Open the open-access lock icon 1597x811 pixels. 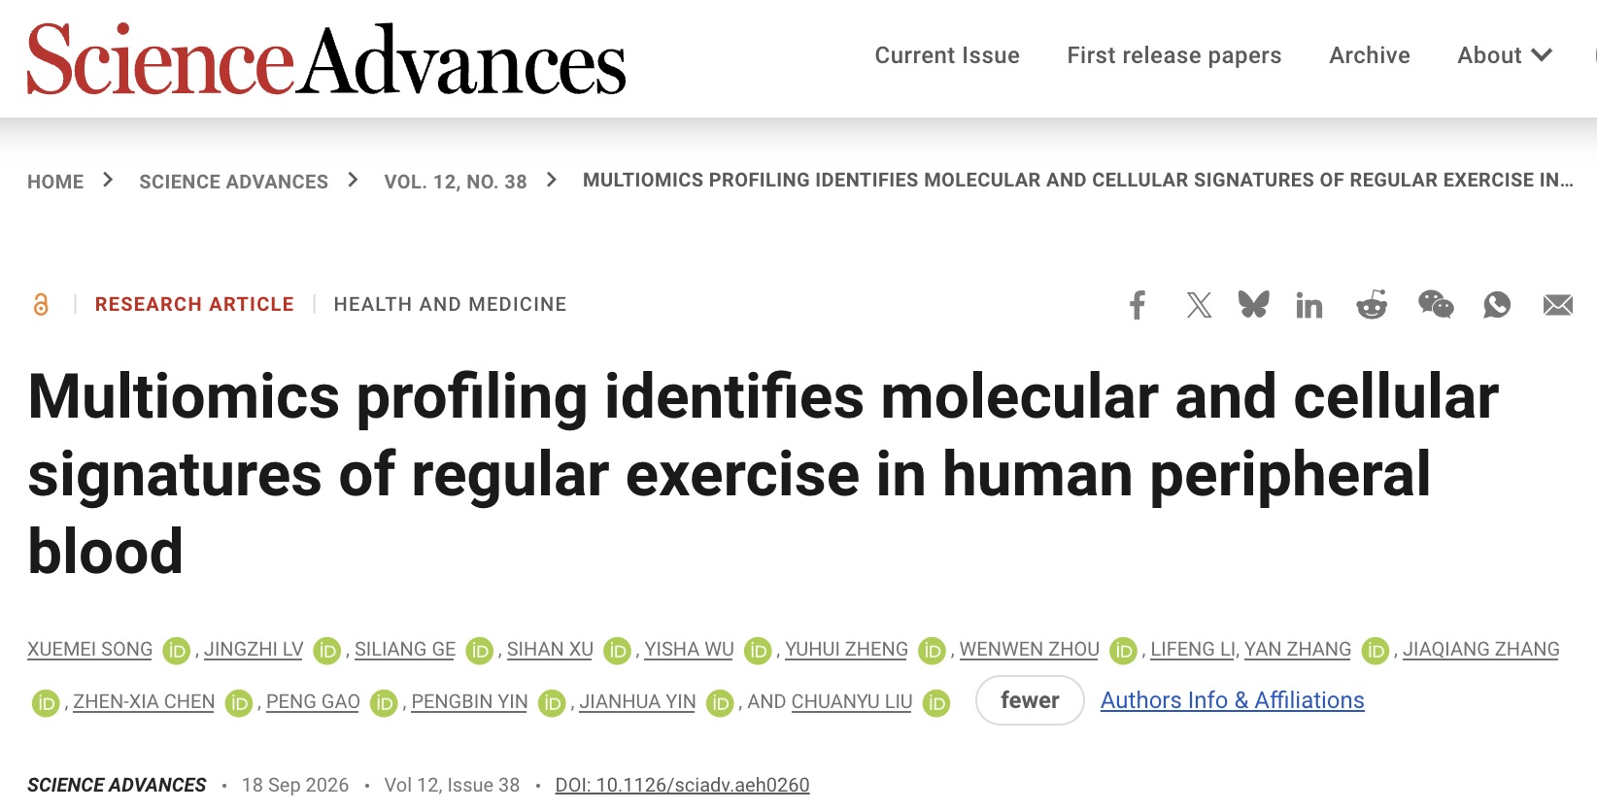41,305
